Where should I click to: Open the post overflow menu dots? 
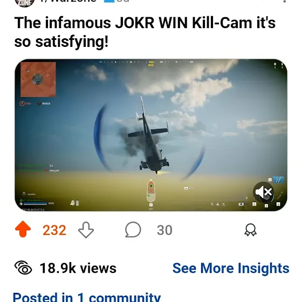[x=285, y=2]
